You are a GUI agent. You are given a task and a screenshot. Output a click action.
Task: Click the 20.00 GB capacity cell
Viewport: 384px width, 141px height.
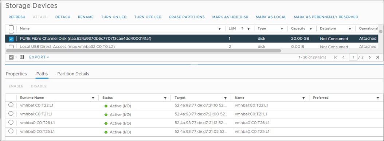tap(300, 39)
